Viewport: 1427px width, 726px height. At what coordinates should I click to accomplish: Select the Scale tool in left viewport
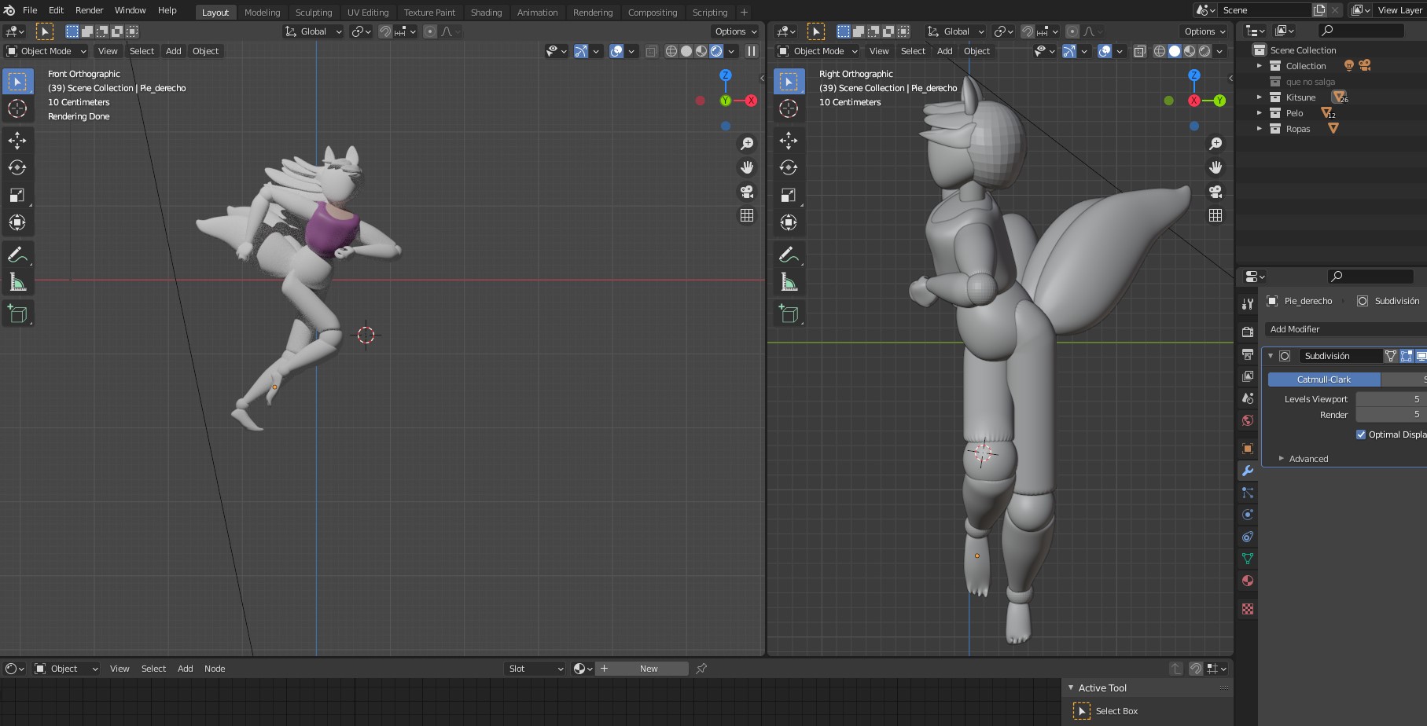(17, 195)
